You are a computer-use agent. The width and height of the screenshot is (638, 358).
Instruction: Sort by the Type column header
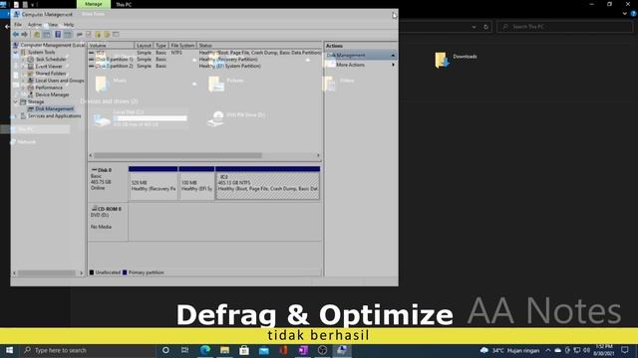[161, 46]
